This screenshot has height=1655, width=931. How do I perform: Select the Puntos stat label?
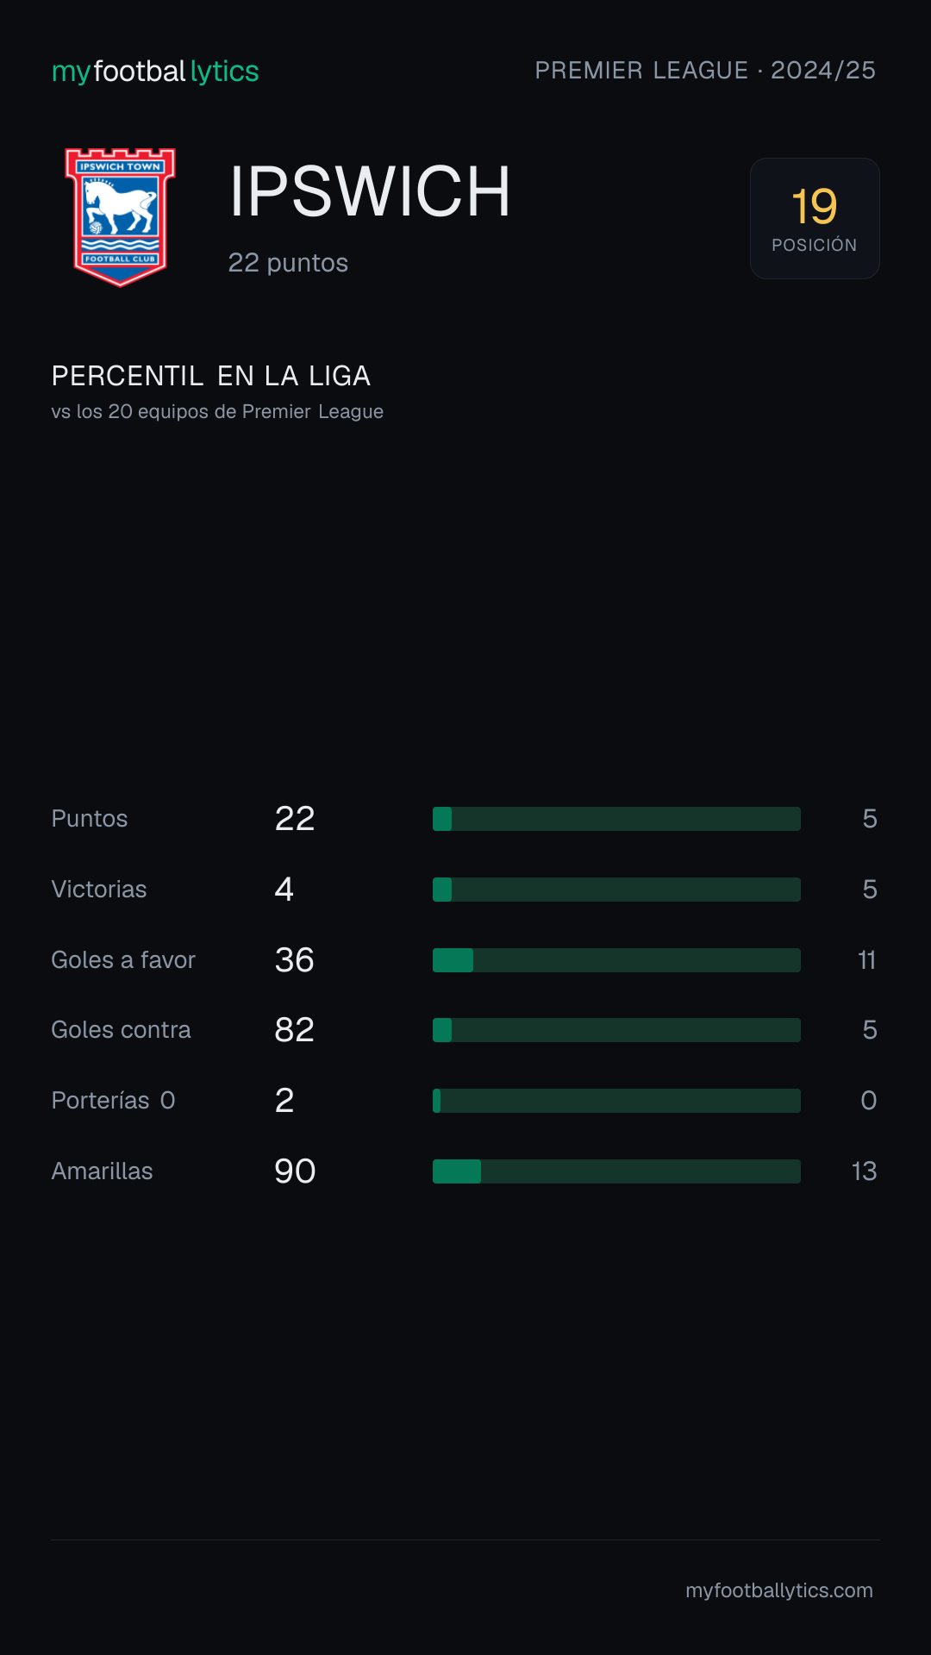coord(90,819)
